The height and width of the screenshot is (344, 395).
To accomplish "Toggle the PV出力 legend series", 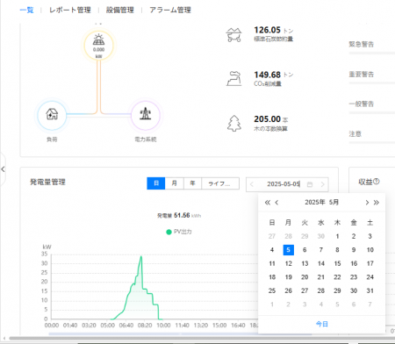I will tap(179, 232).
